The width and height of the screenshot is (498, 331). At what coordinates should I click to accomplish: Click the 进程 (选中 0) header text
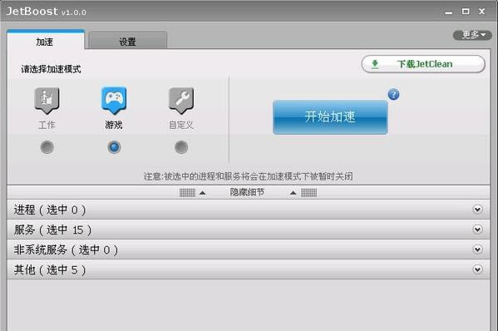(50, 210)
